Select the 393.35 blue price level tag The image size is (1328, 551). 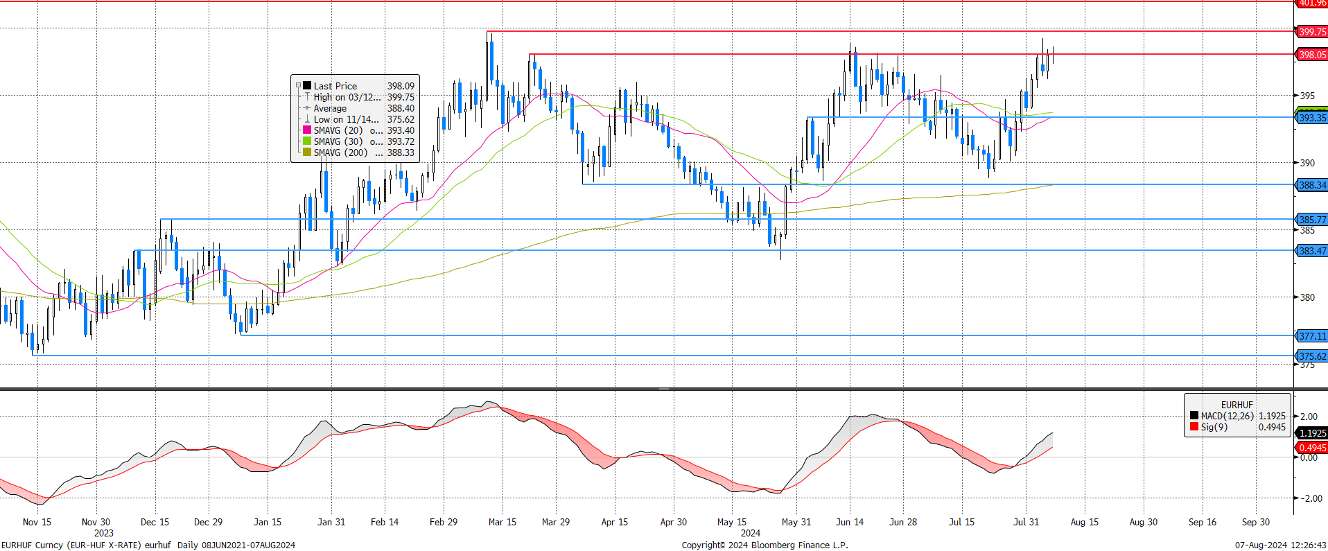1312,118
